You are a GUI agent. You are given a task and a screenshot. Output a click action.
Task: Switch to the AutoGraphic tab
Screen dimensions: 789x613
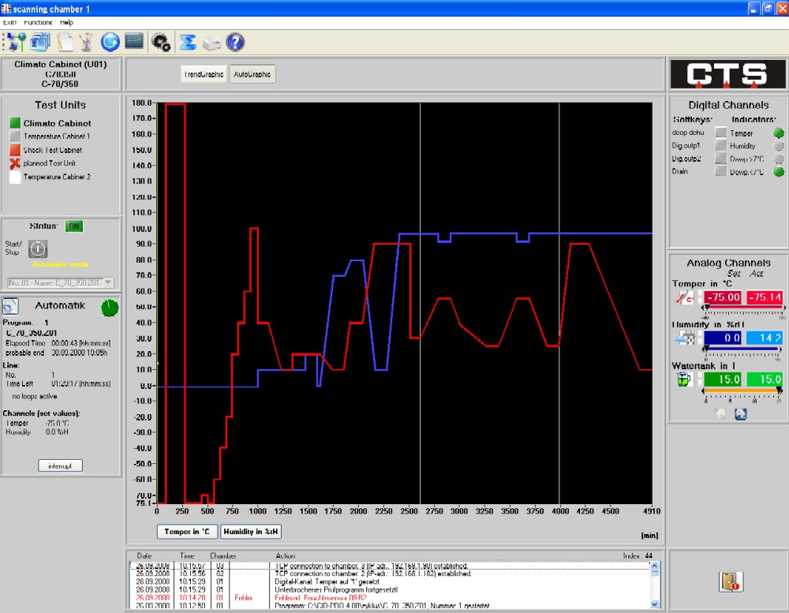(252, 74)
